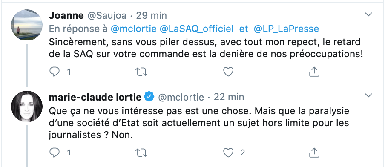Like marie-claude lortie's tweet
385x167 pixels.
[228, 153]
